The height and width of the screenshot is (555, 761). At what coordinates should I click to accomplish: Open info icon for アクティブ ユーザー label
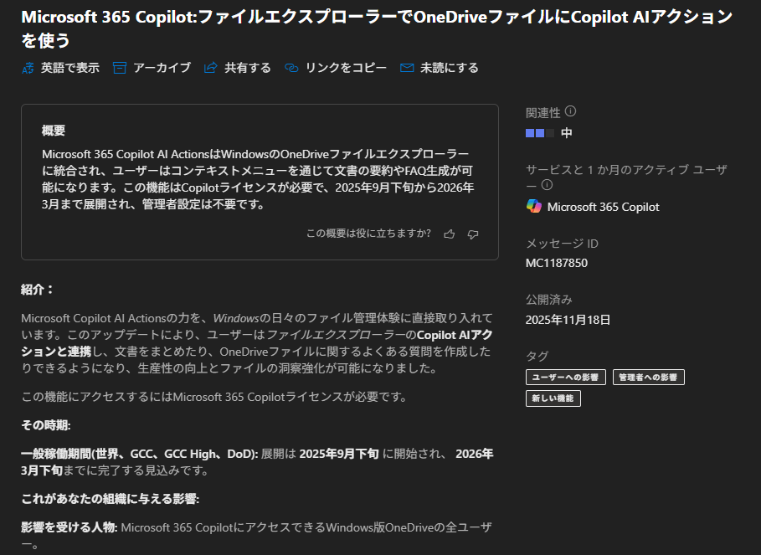click(548, 184)
